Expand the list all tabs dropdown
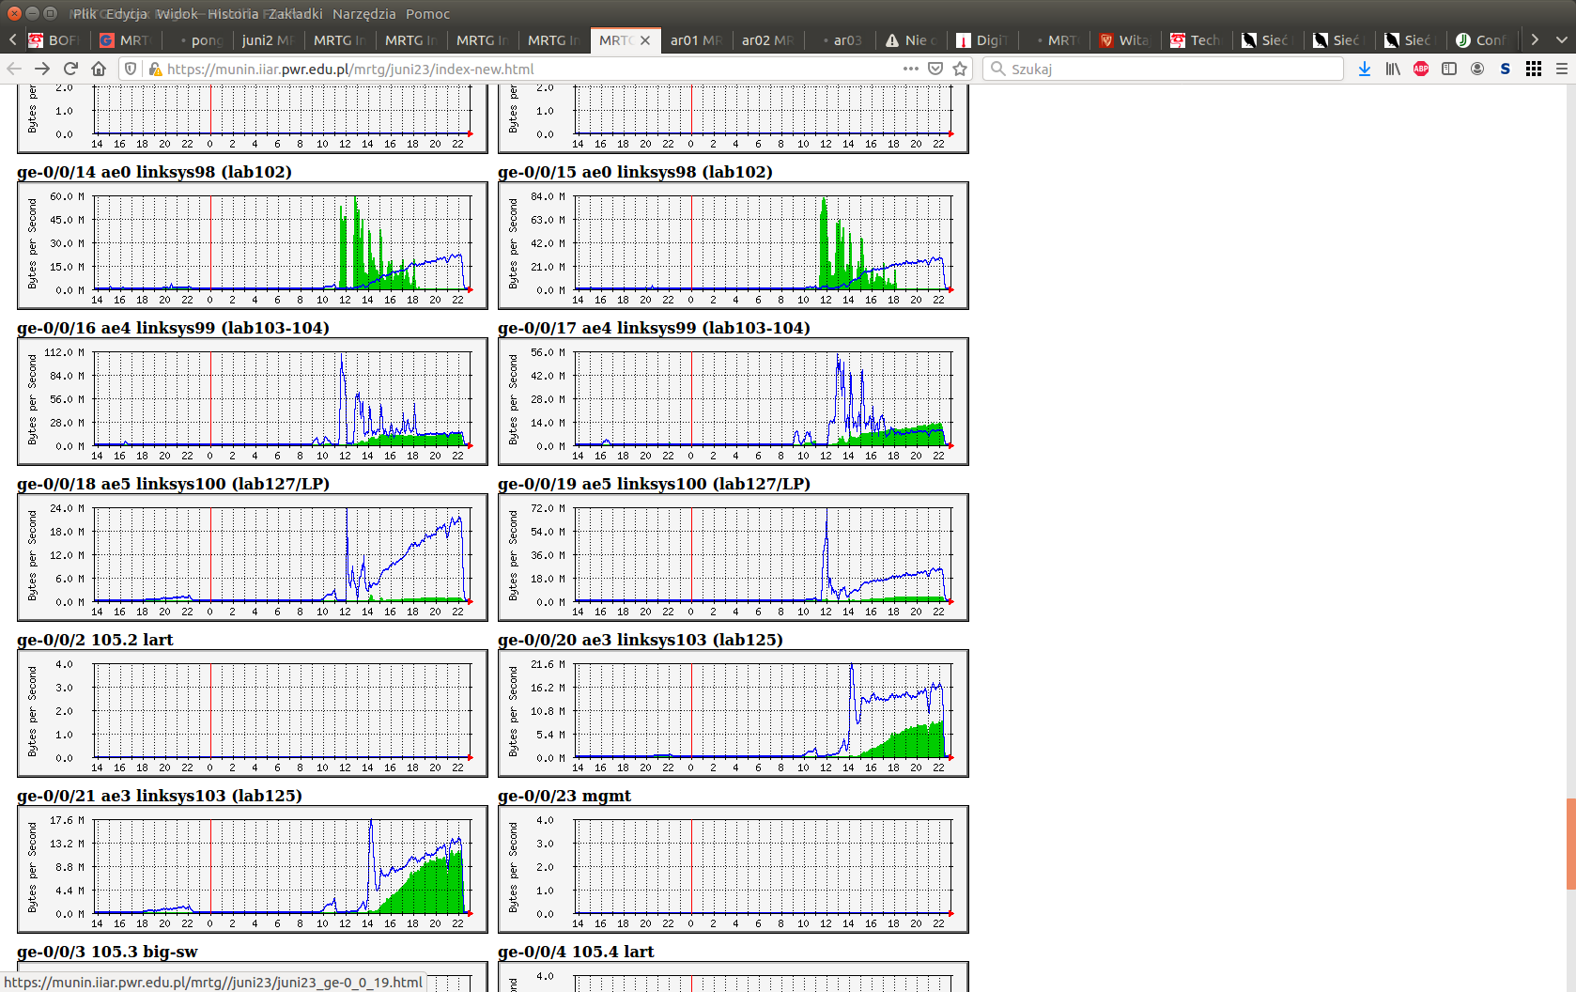 (x=1561, y=39)
